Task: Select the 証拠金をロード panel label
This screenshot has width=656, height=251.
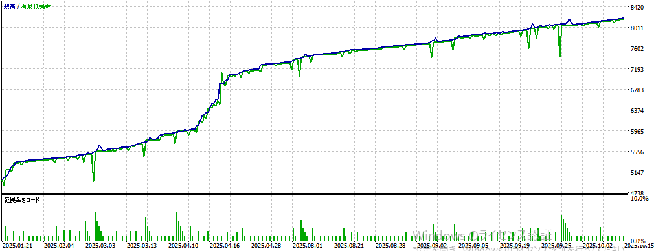Action: point(22,200)
